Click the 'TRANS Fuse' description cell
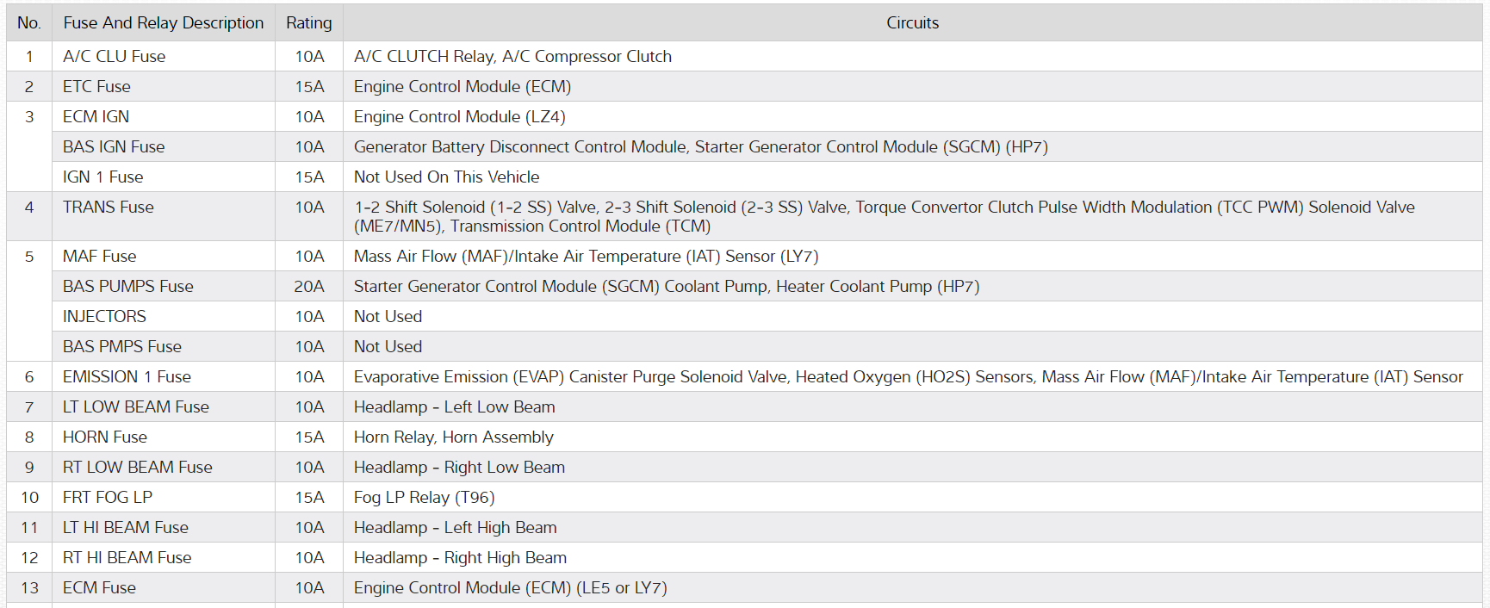Viewport: 1490px width, 608px height. (x=109, y=208)
